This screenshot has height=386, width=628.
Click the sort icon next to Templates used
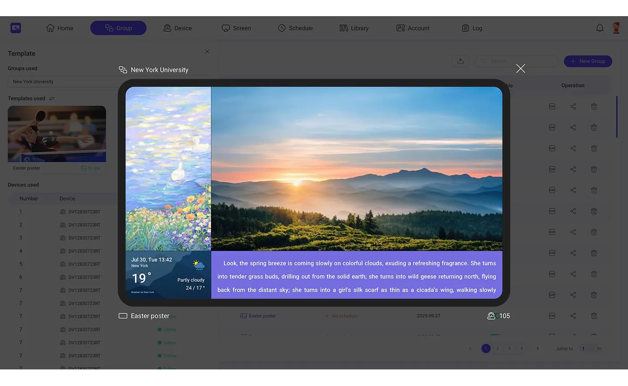[52, 99]
